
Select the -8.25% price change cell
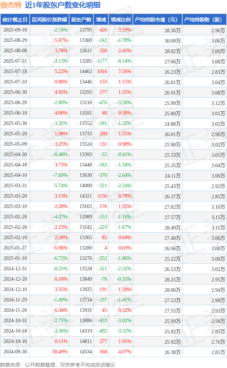[x=60, y=268]
